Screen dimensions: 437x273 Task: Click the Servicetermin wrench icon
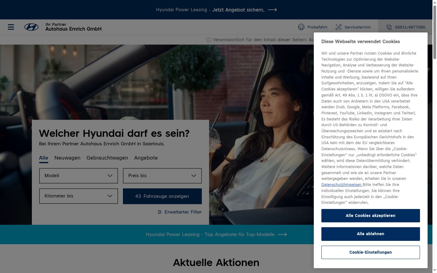338,27
